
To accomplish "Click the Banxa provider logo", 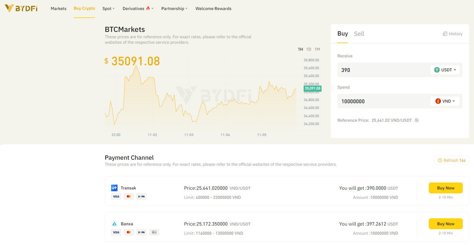I will 114,224.
